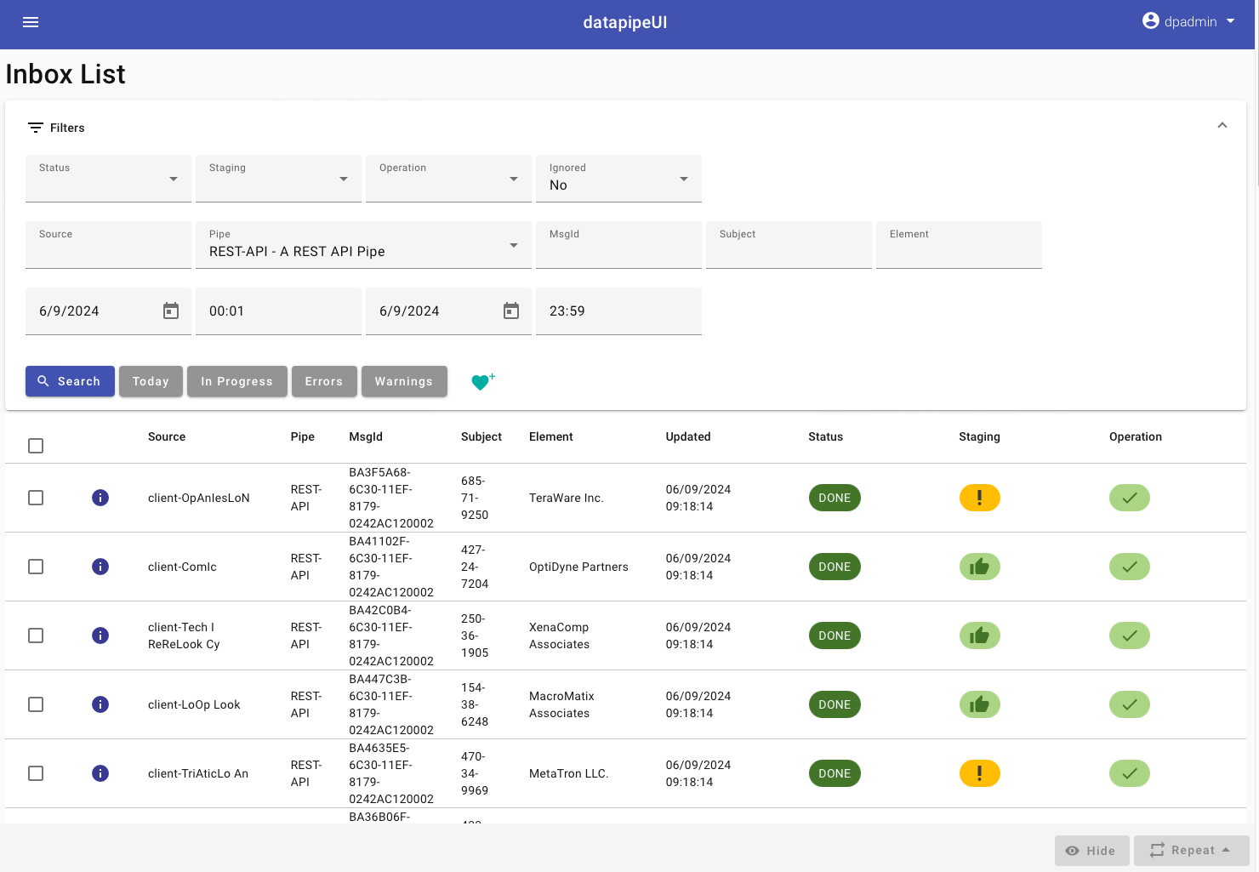Click the warning staging icon for TeraWare Inc.

[x=979, y=498]
